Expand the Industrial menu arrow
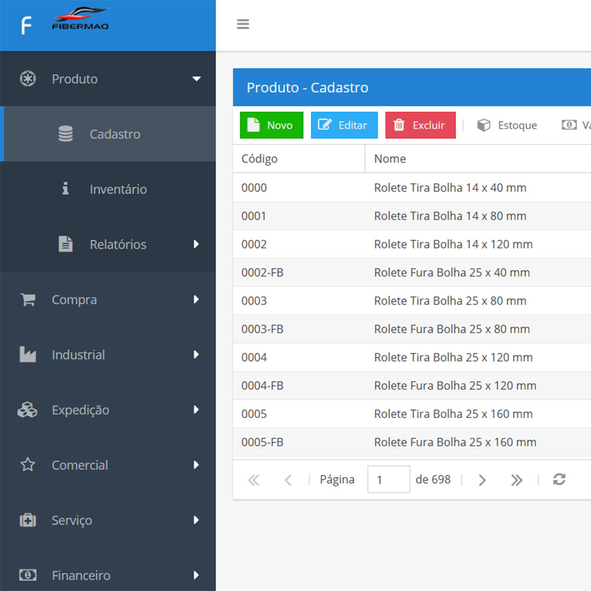 click(196, 354)
